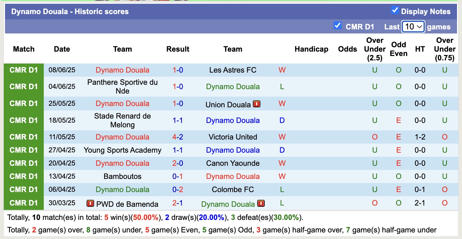Select the Stade Renard de Melong team
The height and width of the screenshot is (239, 462).
[x=122, y=120]
